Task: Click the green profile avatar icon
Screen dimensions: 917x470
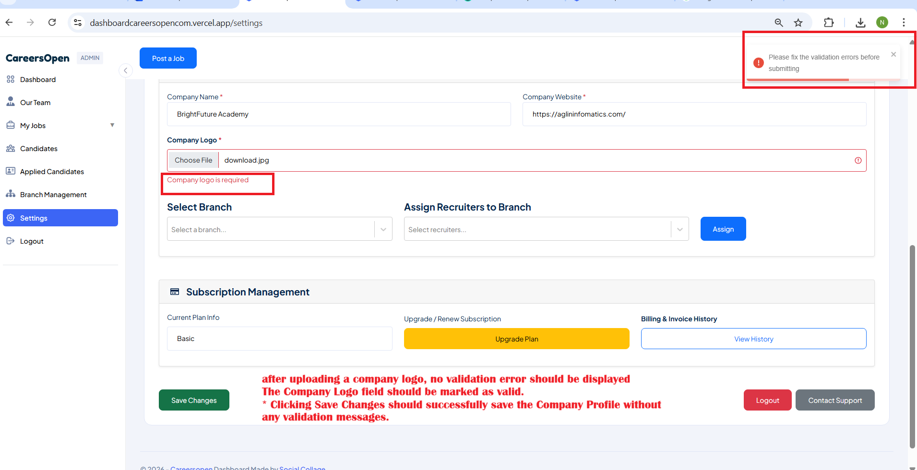Action: point(882,23)
